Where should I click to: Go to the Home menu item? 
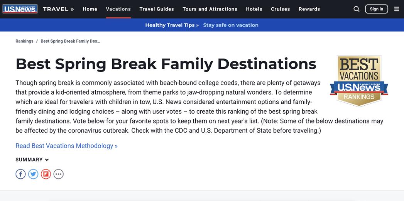(x=90, y=9)
